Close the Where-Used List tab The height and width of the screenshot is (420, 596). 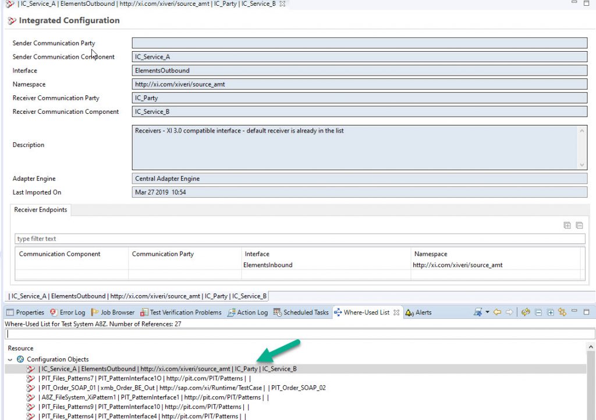click(x=396, y=313)
